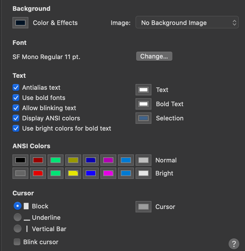Uncheck Use bold fonts
This screenshot has width=245, height=251.
[x=16, y=98]
